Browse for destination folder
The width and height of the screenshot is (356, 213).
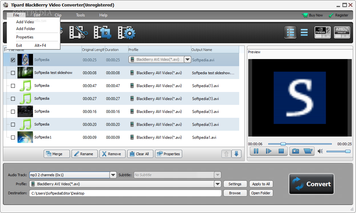tap(235, 193)
